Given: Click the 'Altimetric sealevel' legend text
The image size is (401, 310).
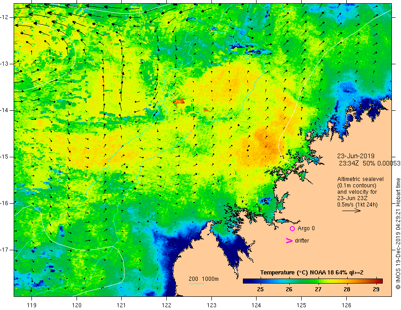Looking at the screenshot, I should (x=360, y=179).
